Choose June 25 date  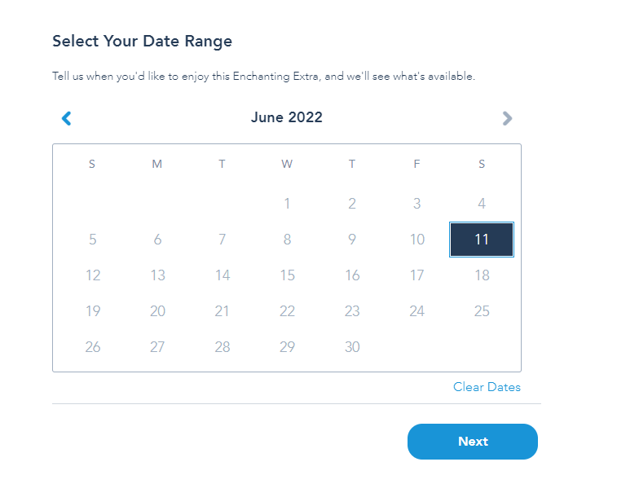coord(482,311)
